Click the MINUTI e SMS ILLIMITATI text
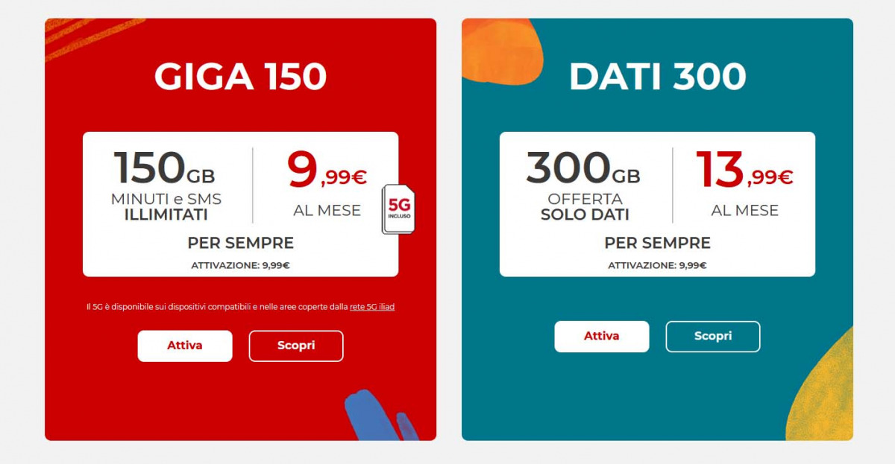Image resolution: width=895 pixels, height=464 pixels. [166, 207]
